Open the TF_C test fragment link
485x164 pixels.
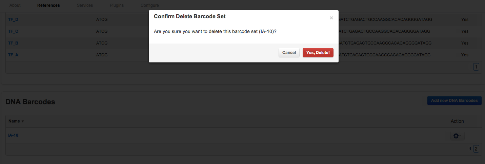tap(13, 31)
